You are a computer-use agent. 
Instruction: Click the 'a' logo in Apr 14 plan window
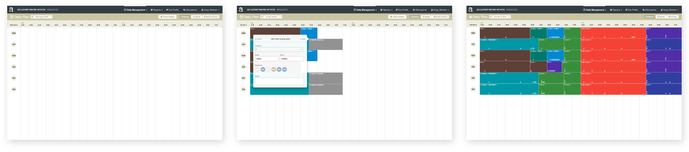tap(470, 10)
